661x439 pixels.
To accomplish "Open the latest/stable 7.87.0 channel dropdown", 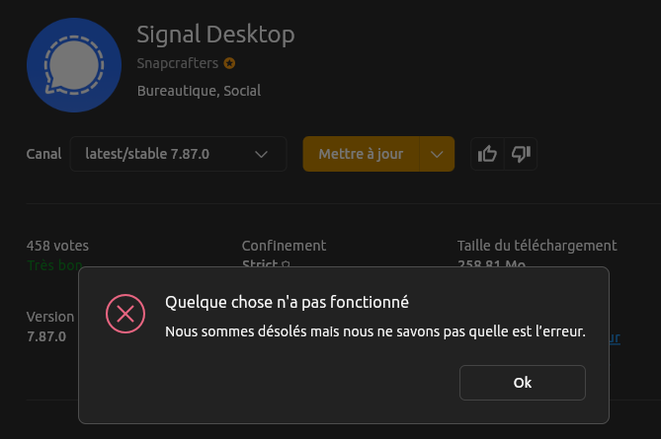I will coord(178,154).
